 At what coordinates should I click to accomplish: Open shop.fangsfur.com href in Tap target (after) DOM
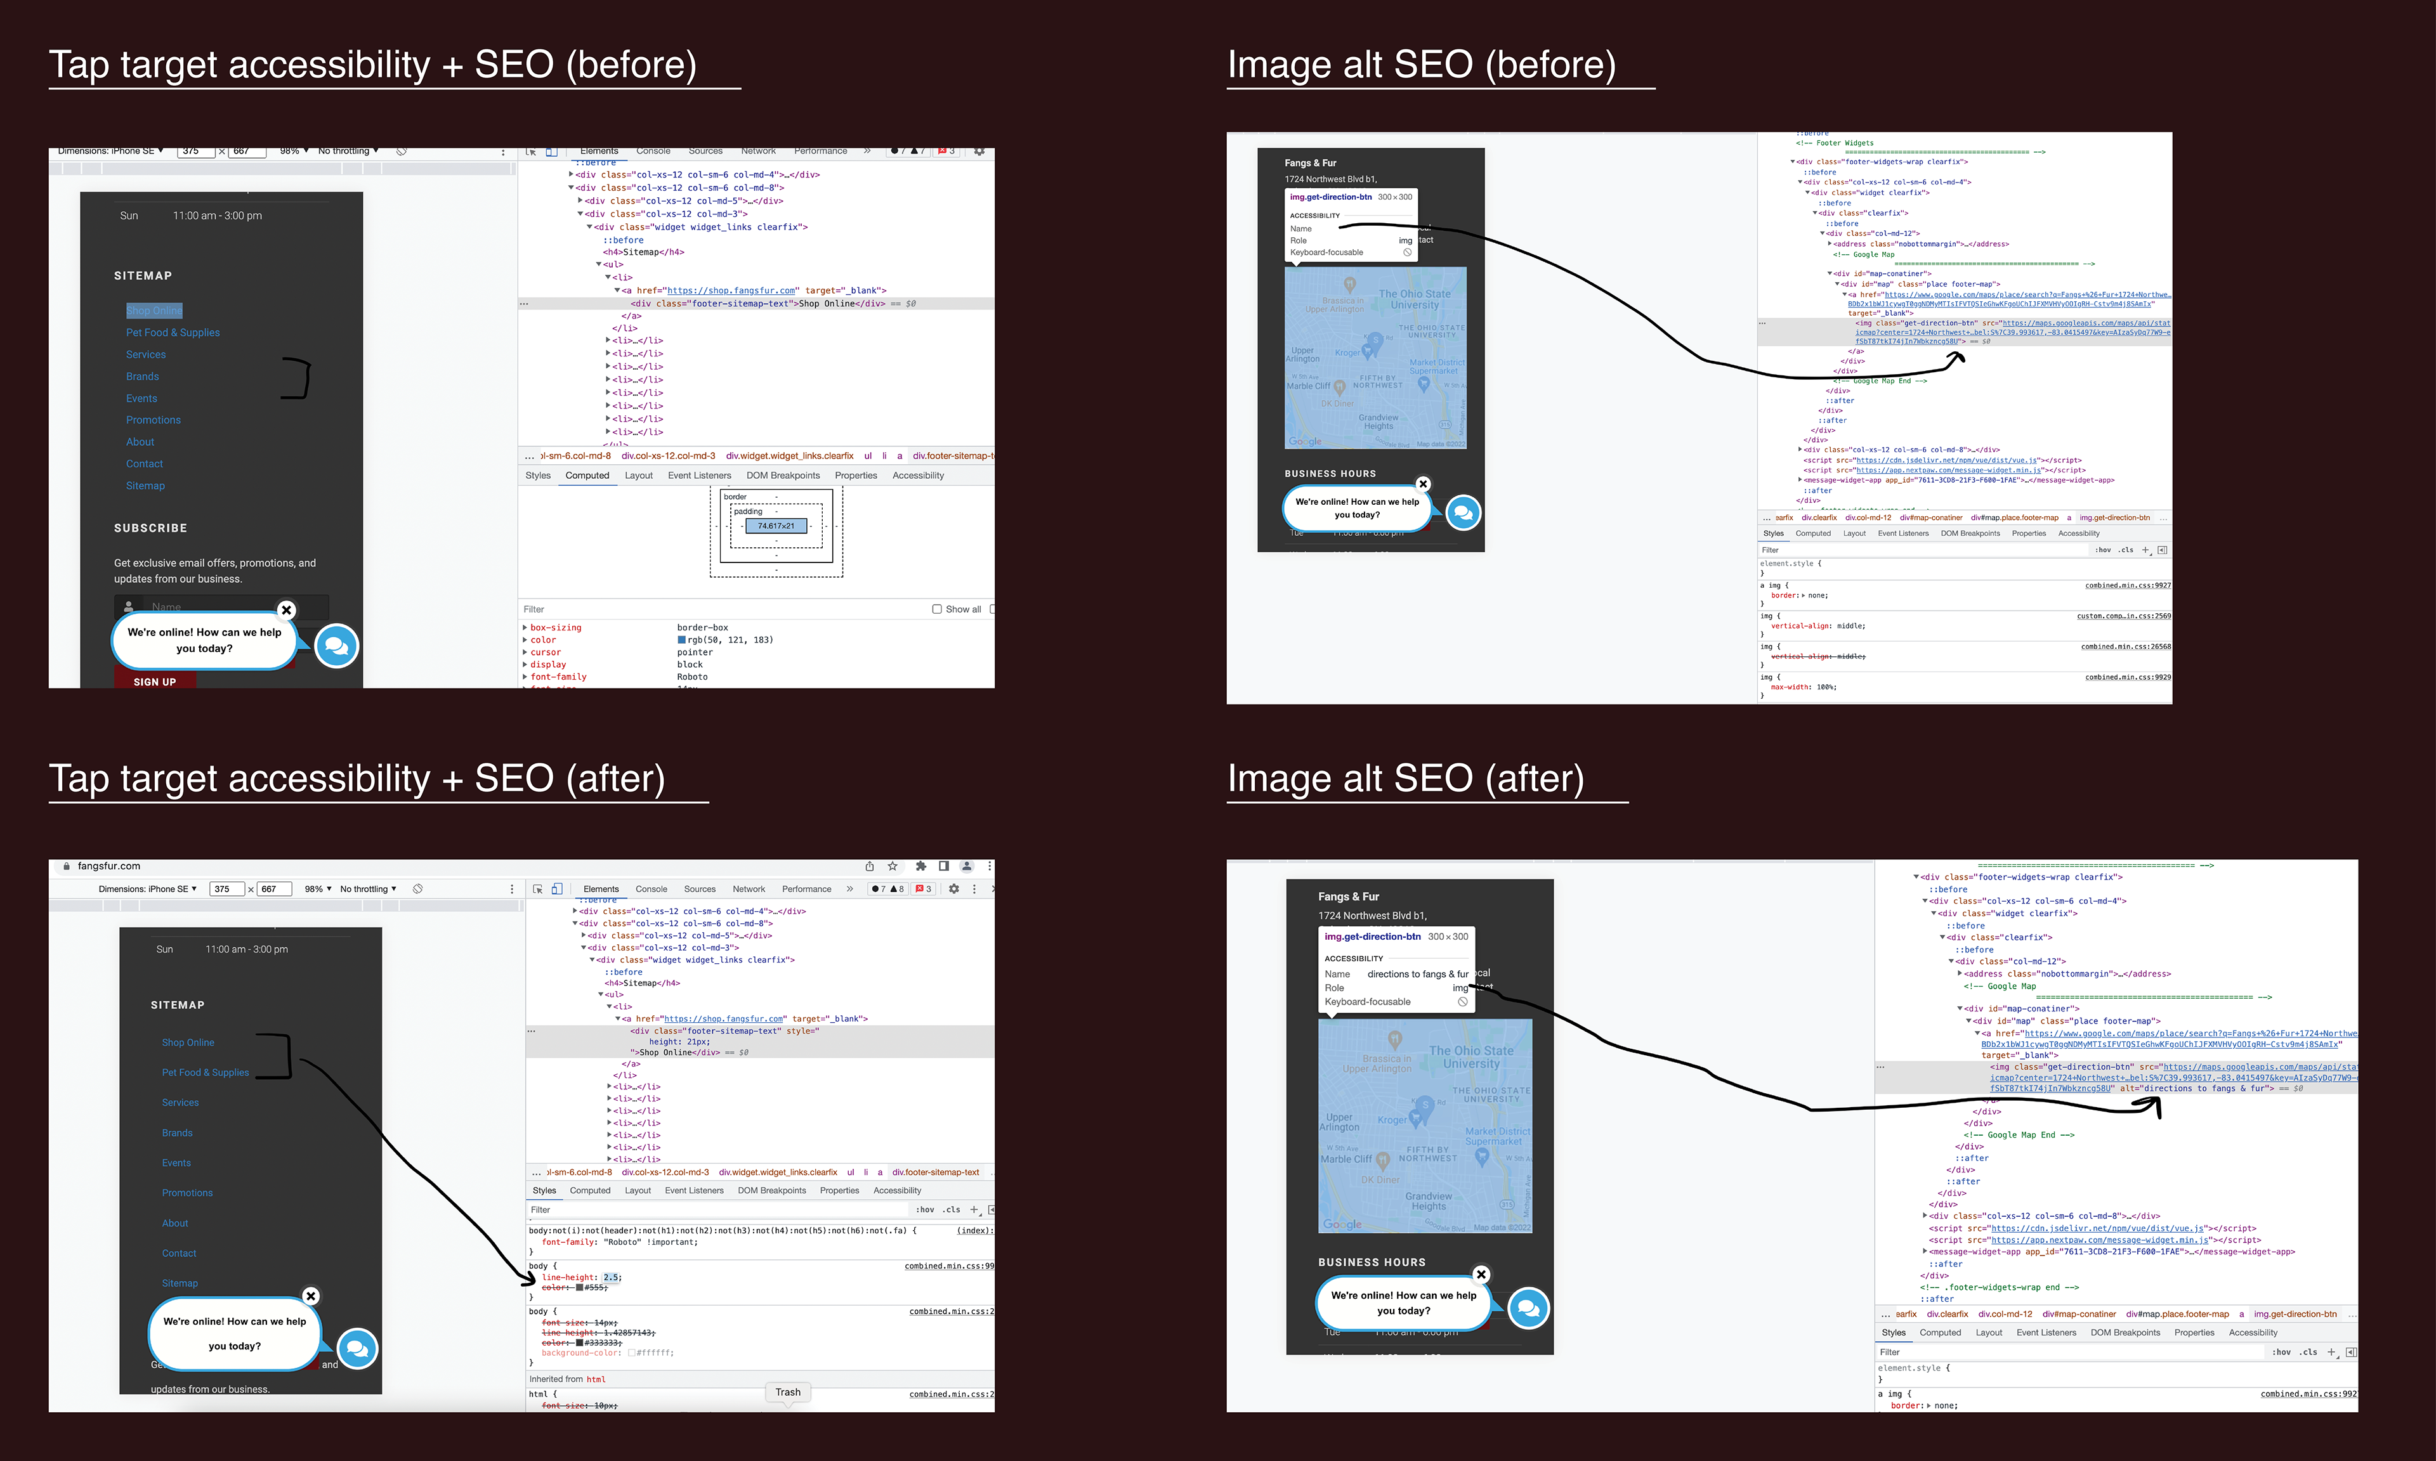(x=724, y=1019)
